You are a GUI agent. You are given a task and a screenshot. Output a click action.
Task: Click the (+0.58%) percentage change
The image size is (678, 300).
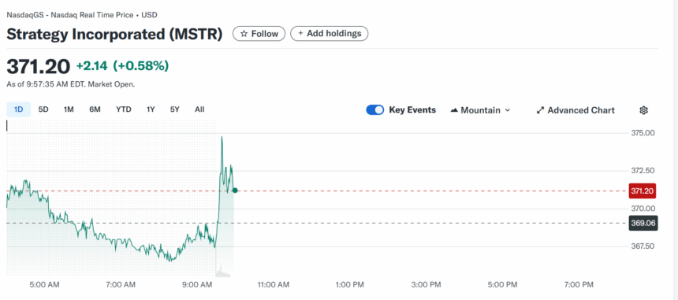(141, 66)
